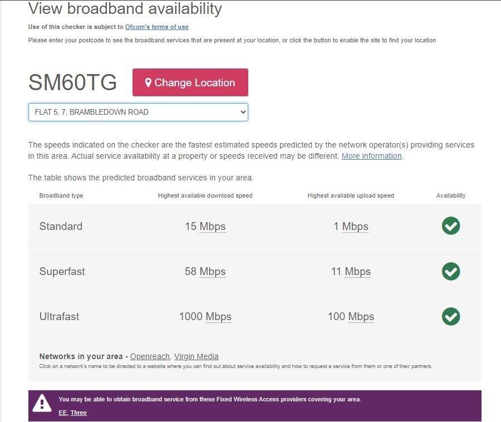Click the Availability column header
Viewport: 501px width, 422px height.
click(x=451, y=195)
